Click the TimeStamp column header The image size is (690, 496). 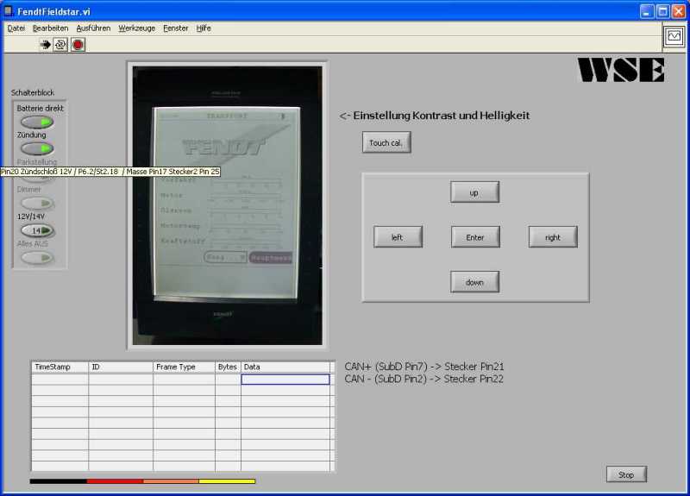(x=60, y=367)
